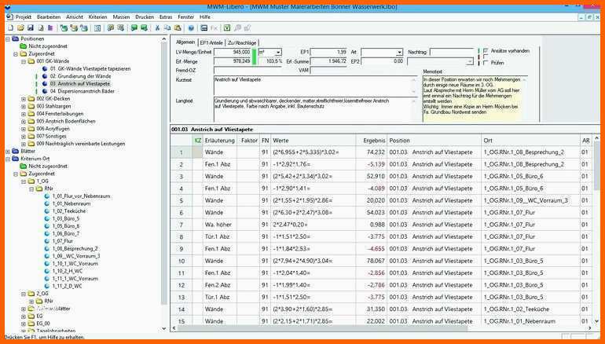Click the Open folder toolbar icon
The image size is (605, 344).
tap(20, 27)
